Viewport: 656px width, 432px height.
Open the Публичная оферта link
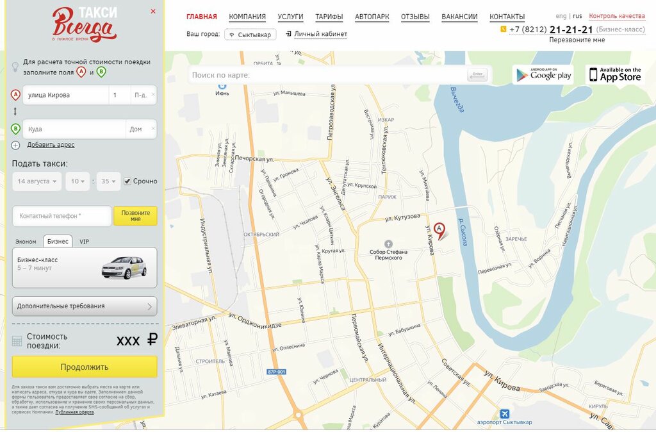tap(74, 412)
